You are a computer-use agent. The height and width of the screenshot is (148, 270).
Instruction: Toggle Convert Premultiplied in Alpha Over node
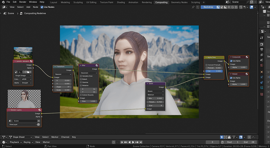207,65
